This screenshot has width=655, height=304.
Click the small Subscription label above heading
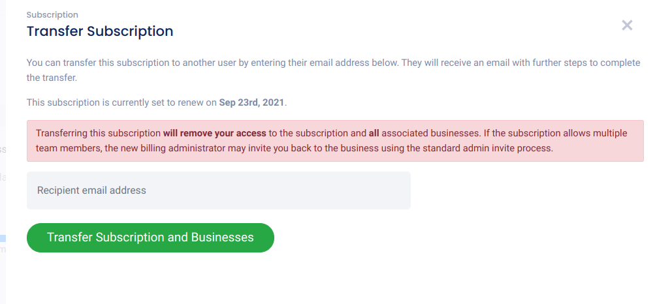pos(52,14)
